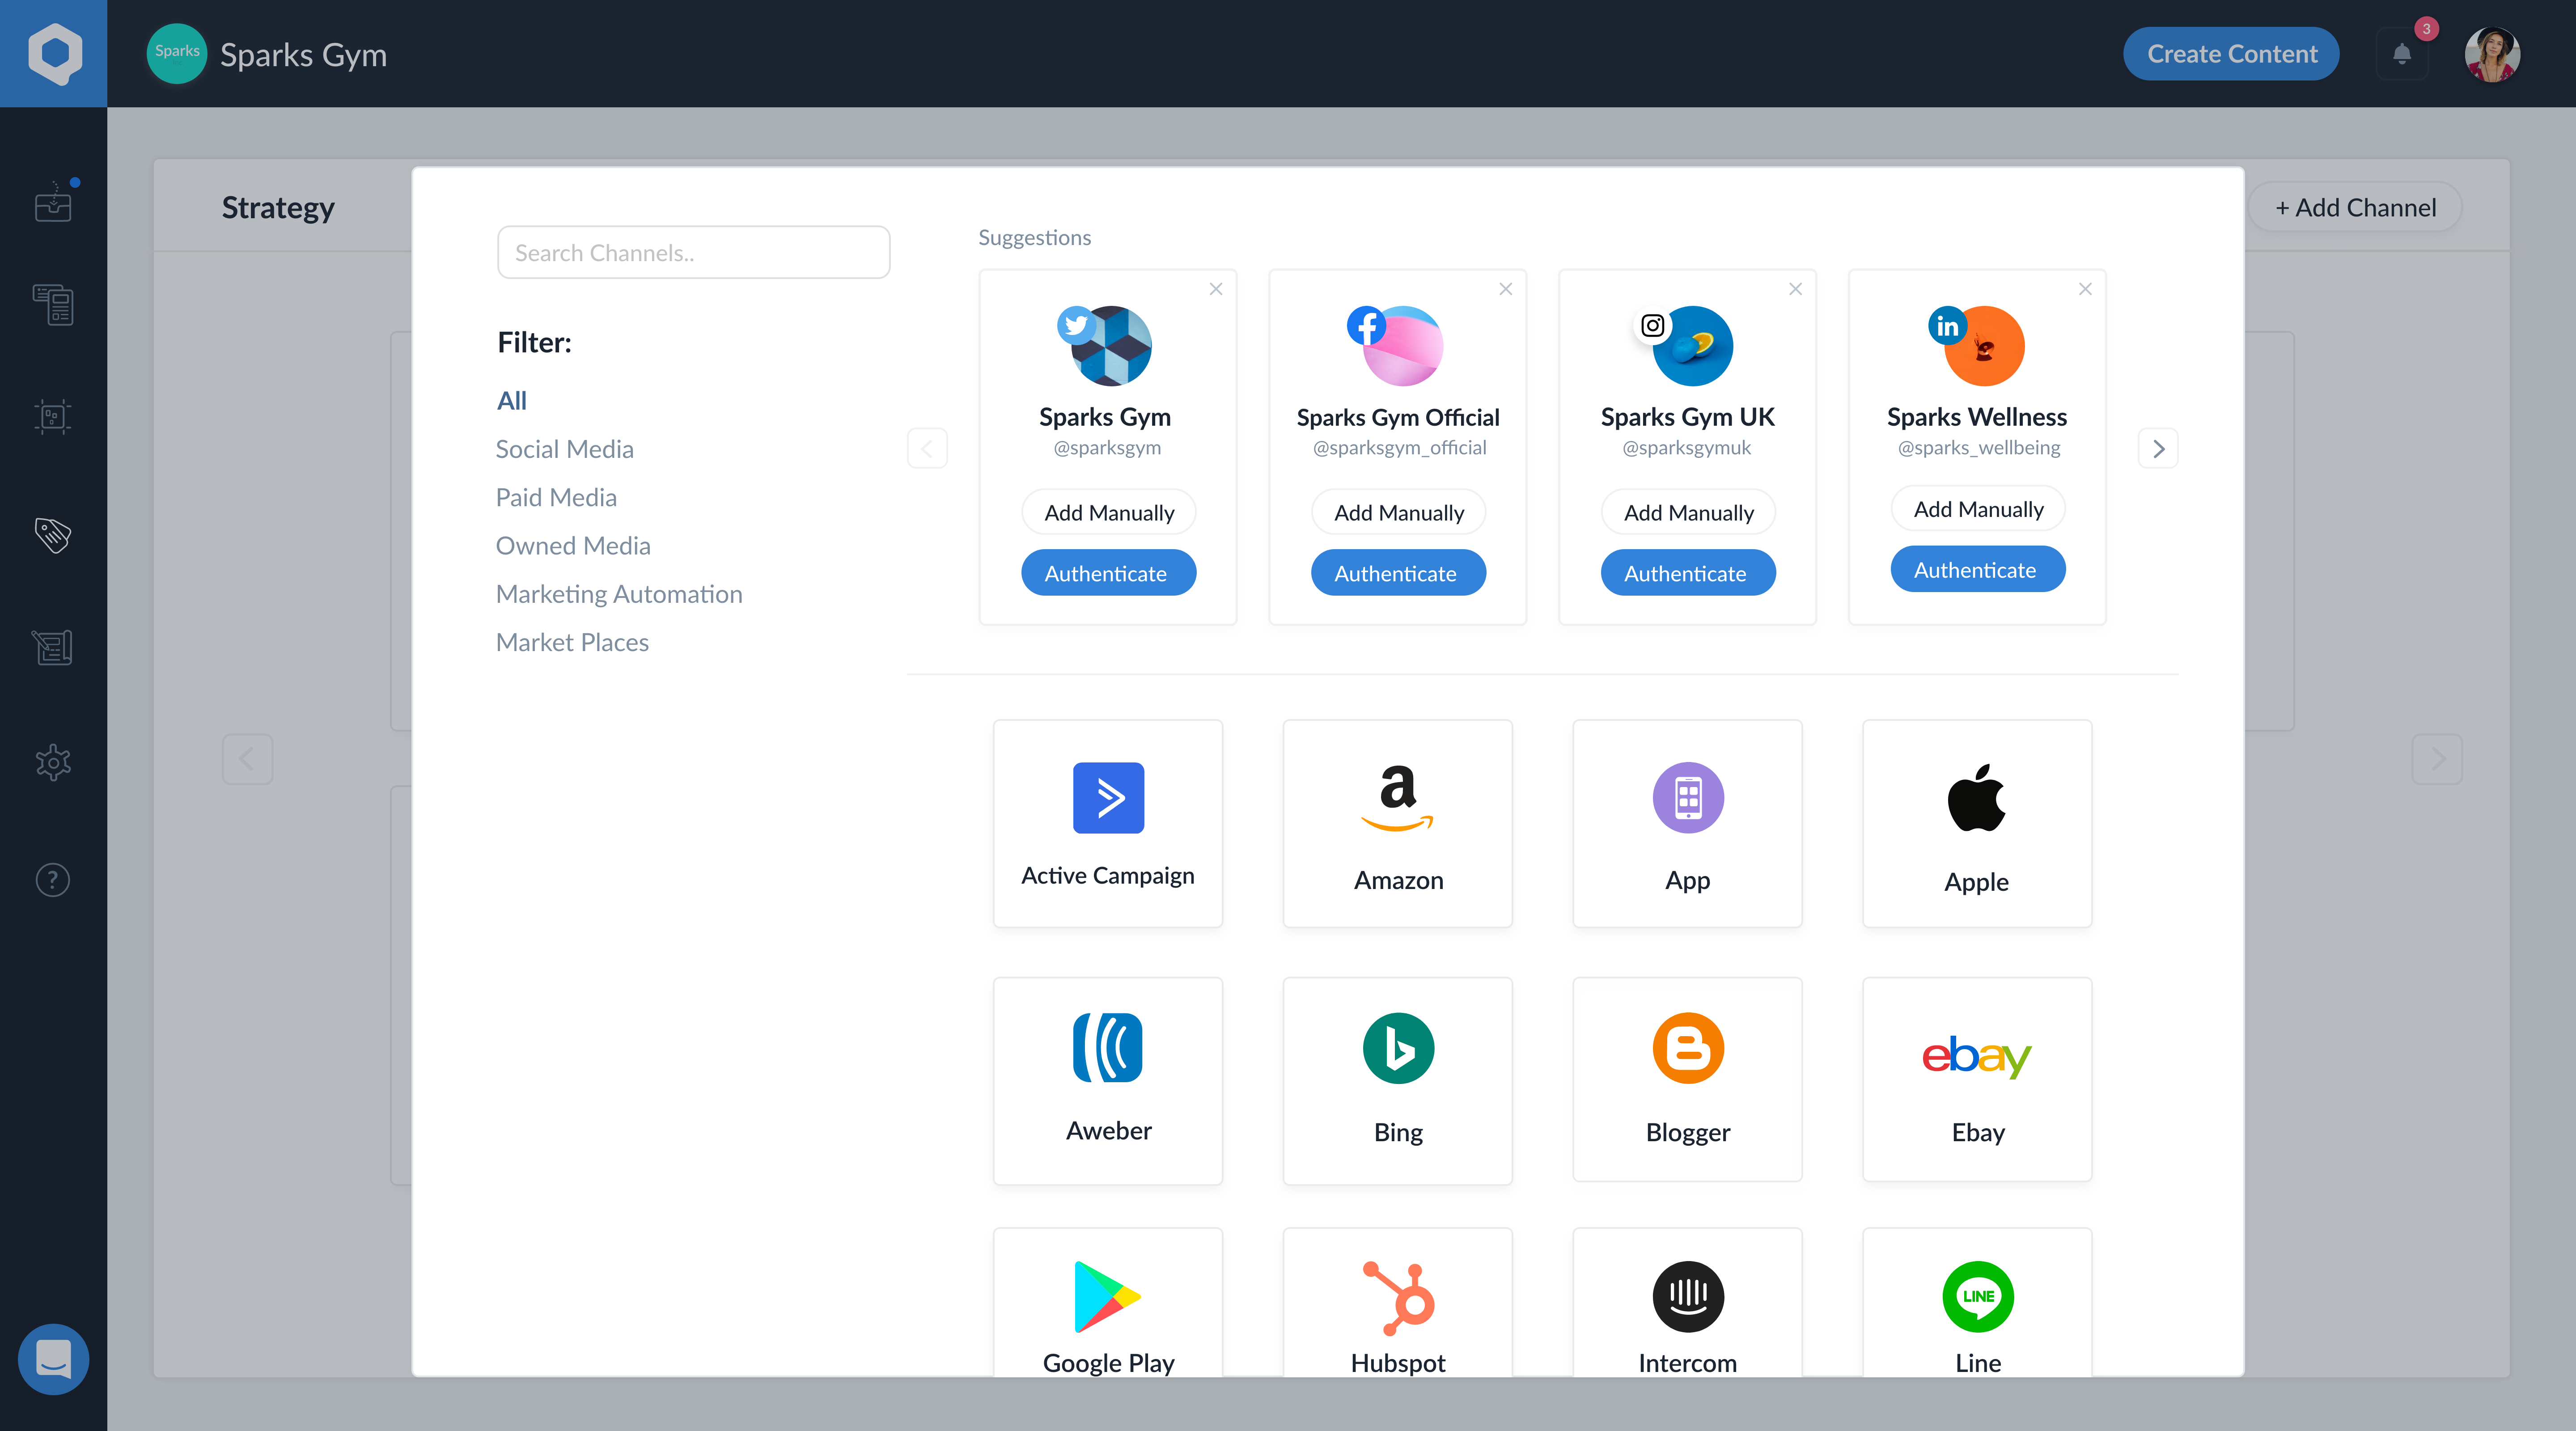Filter channels by Marketing Automation
2576x1431 pixels.
click(618, 594)
